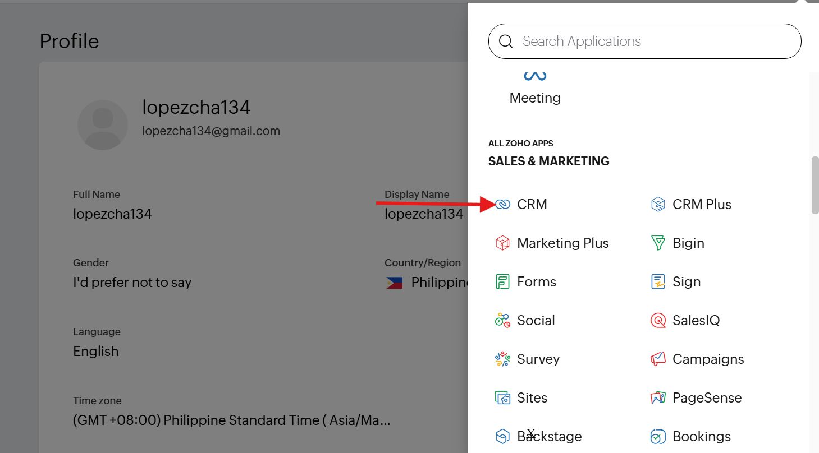
Task: Click the Social app icon
Action: pos(502,321)
